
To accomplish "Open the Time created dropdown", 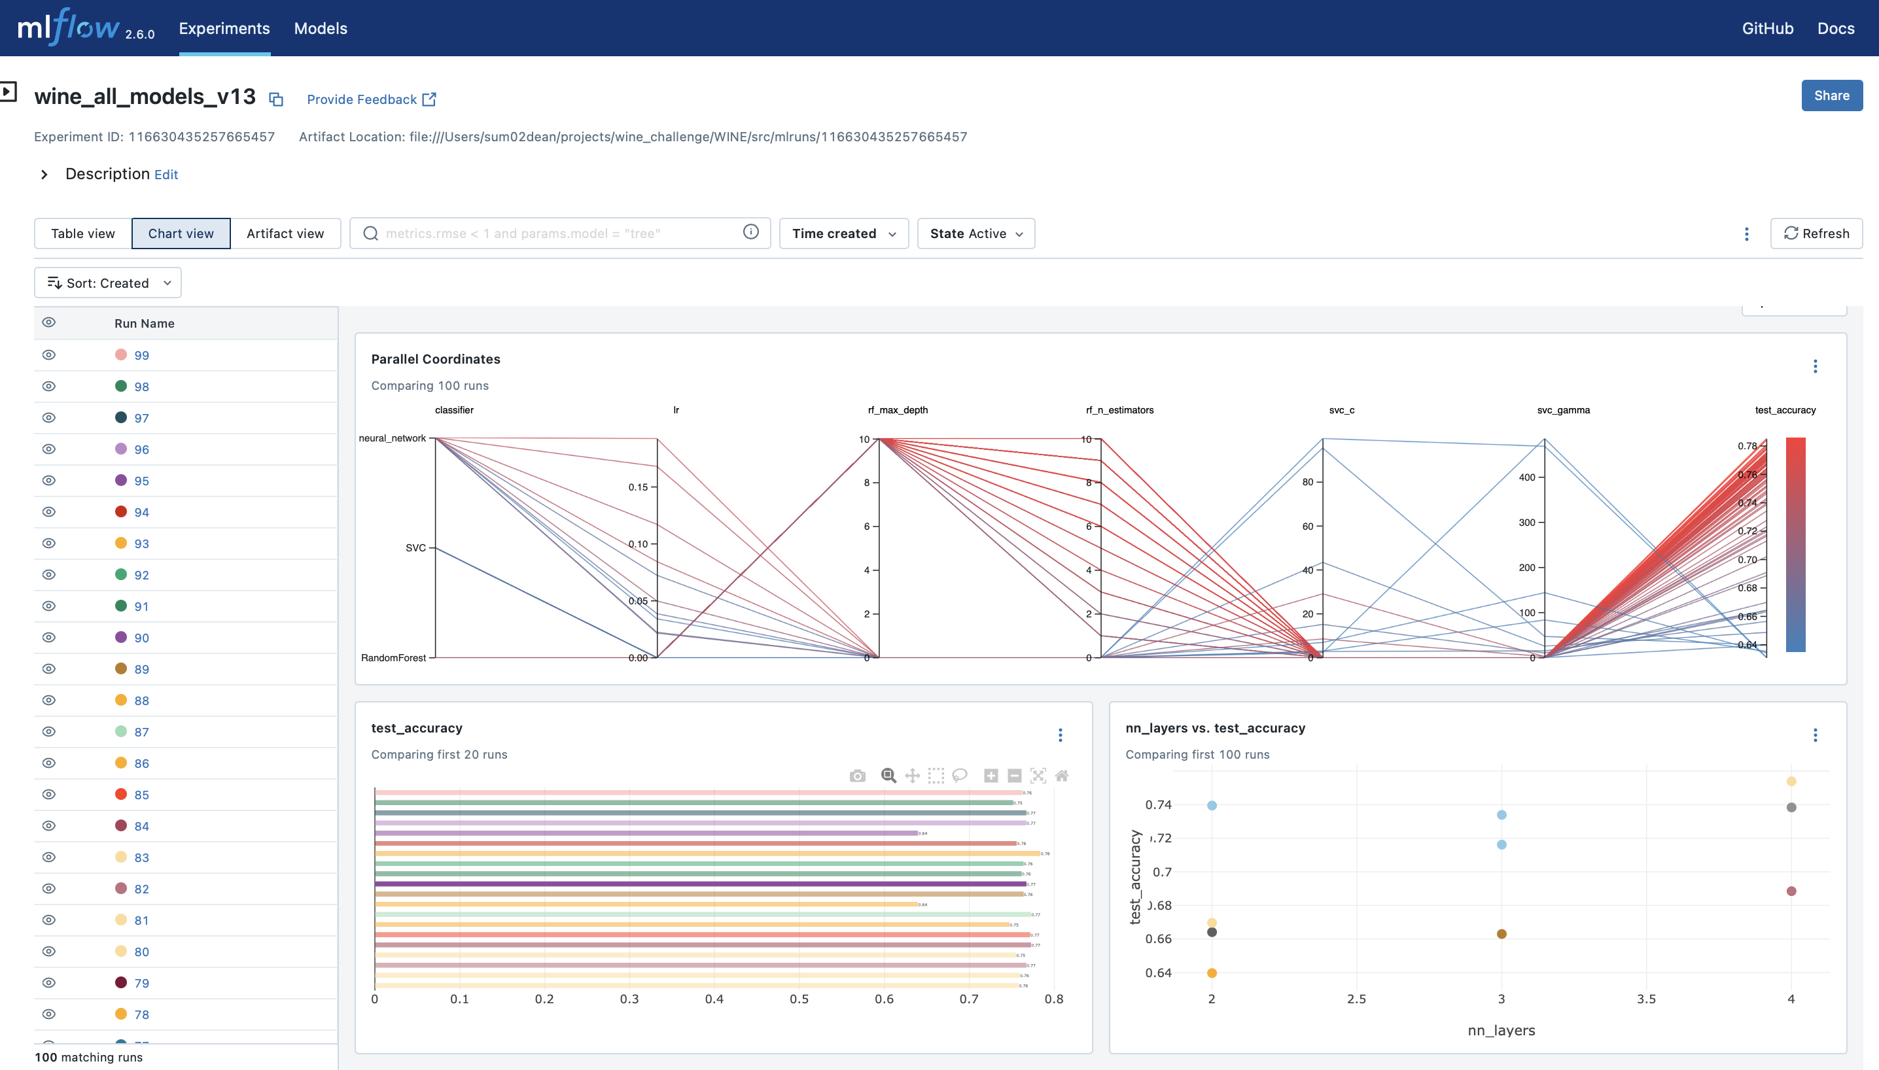I will 844,233.
